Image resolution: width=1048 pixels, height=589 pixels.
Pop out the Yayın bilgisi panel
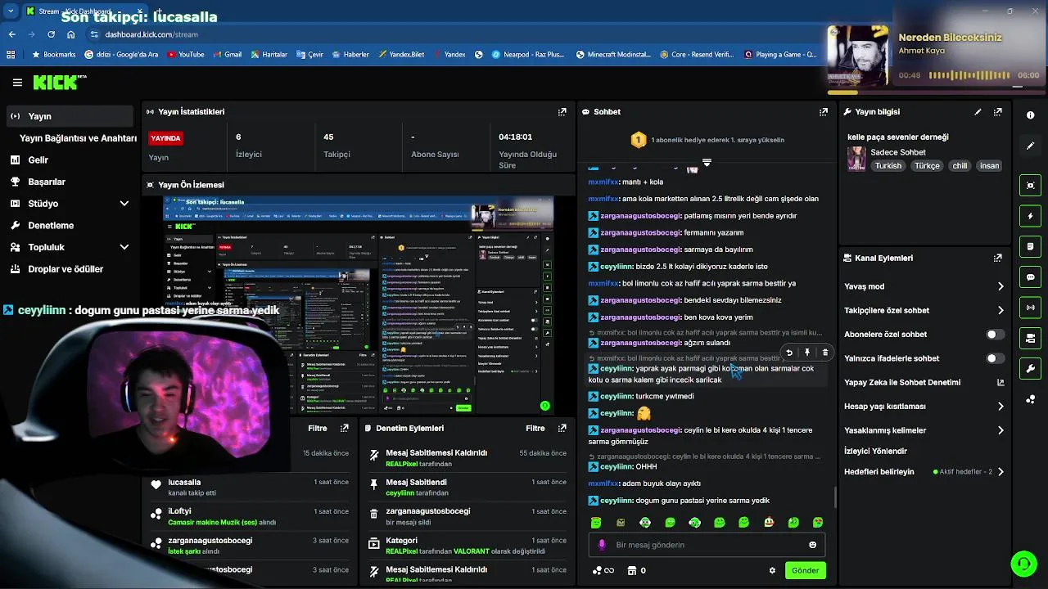997,111
